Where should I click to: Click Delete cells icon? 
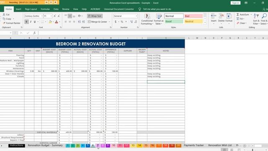click(221, 16)
